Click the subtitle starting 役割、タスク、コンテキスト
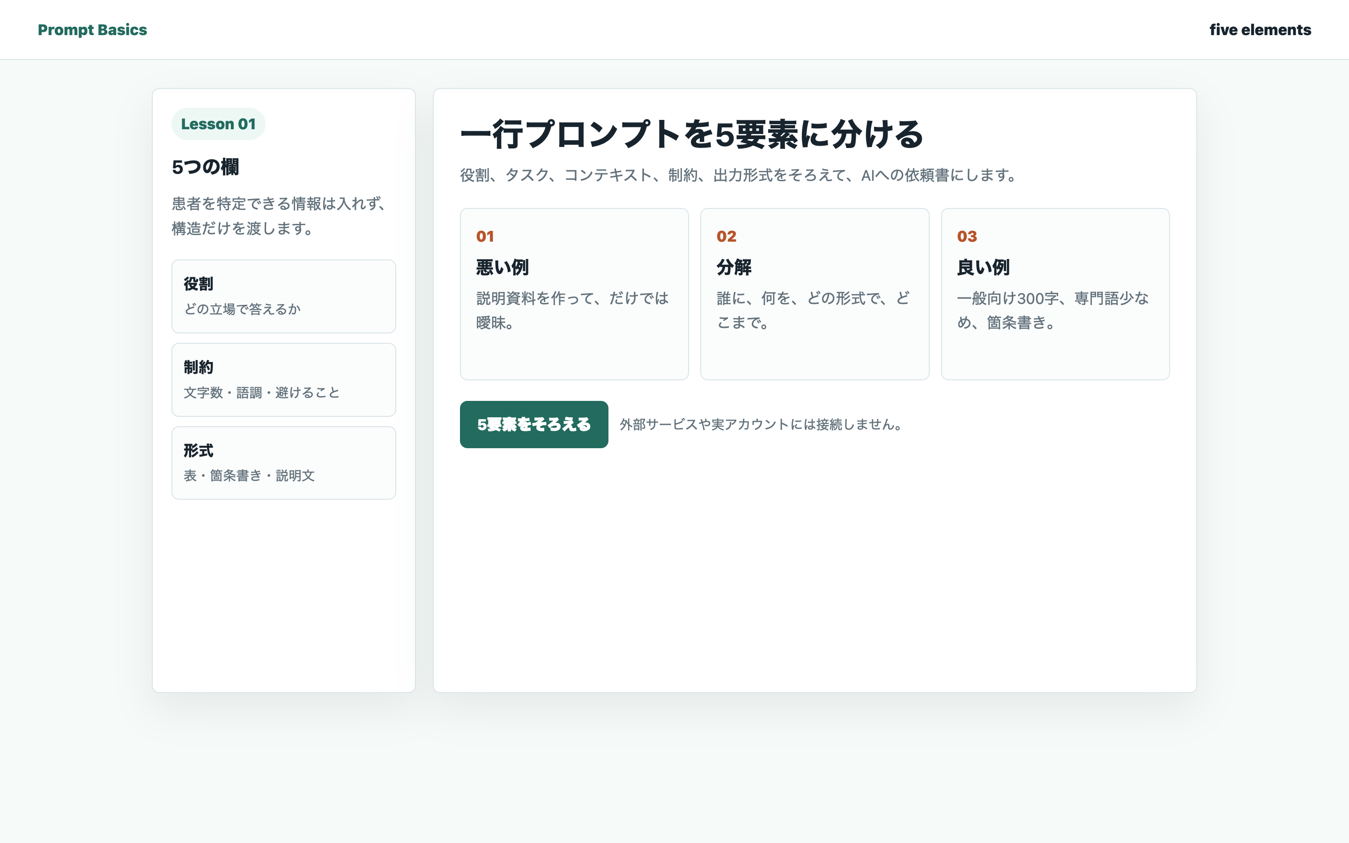This screenshot has height=843, width=1349. pyautogui.click(x=738, y=175)
